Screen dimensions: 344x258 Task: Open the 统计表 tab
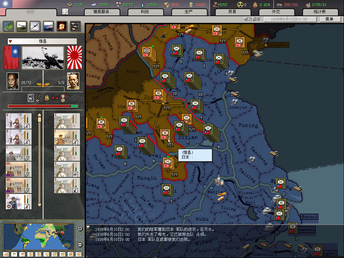click(x=320, y=12)
